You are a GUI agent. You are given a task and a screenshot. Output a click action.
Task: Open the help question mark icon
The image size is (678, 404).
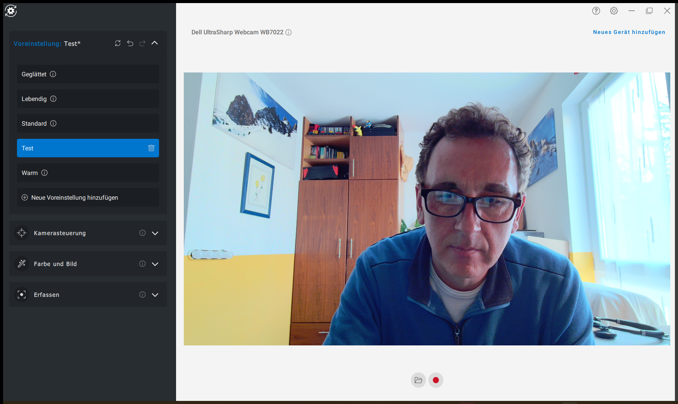596,11
